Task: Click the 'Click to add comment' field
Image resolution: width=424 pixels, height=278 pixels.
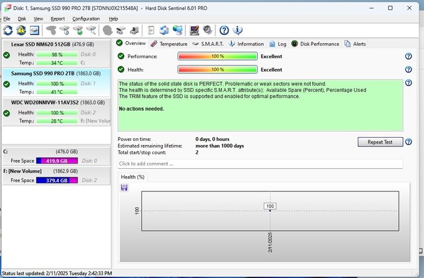Action: pyautogui.click(x=260, y=163)
